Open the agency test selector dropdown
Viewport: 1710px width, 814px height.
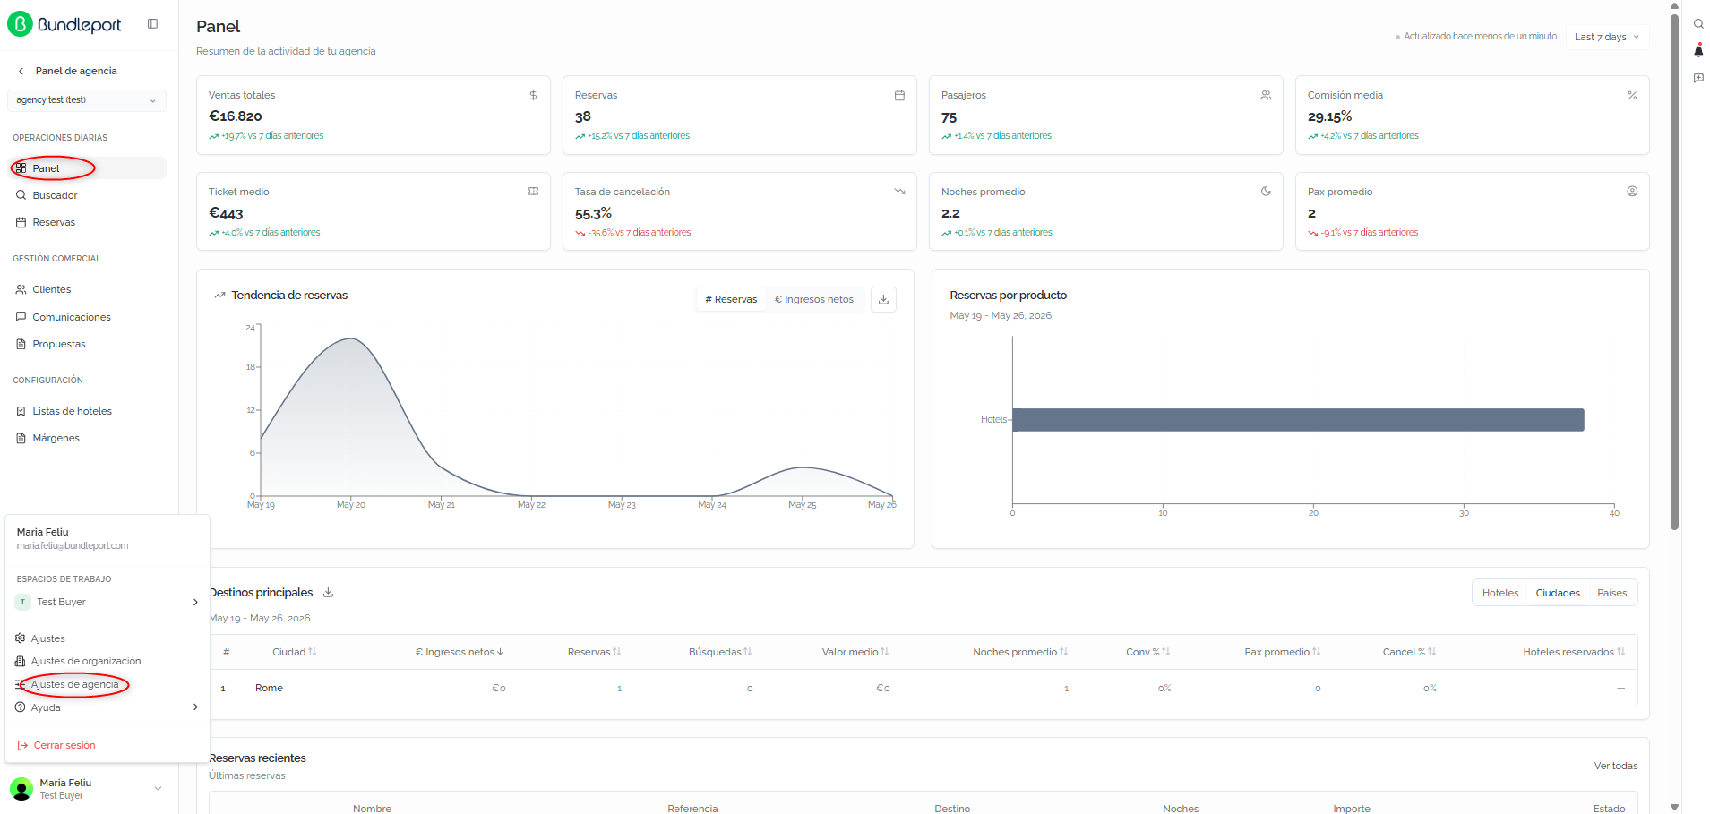[x=87, y=100]
